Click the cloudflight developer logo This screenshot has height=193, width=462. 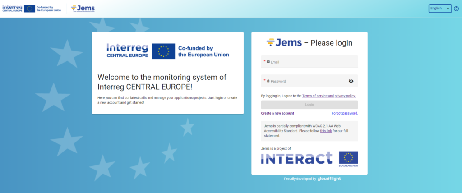click(329, 179)
